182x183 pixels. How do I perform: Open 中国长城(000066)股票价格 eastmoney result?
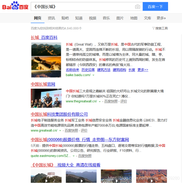click(80, 140)
